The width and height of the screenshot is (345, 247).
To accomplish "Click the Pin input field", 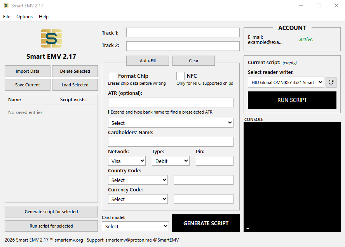I will click(214, 161).
